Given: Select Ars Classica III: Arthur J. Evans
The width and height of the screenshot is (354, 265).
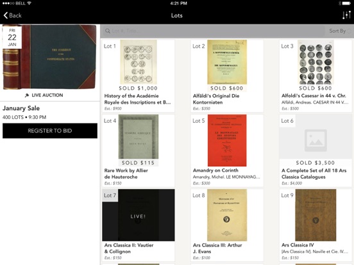Looking at the screenshot, I should [217, 248].
